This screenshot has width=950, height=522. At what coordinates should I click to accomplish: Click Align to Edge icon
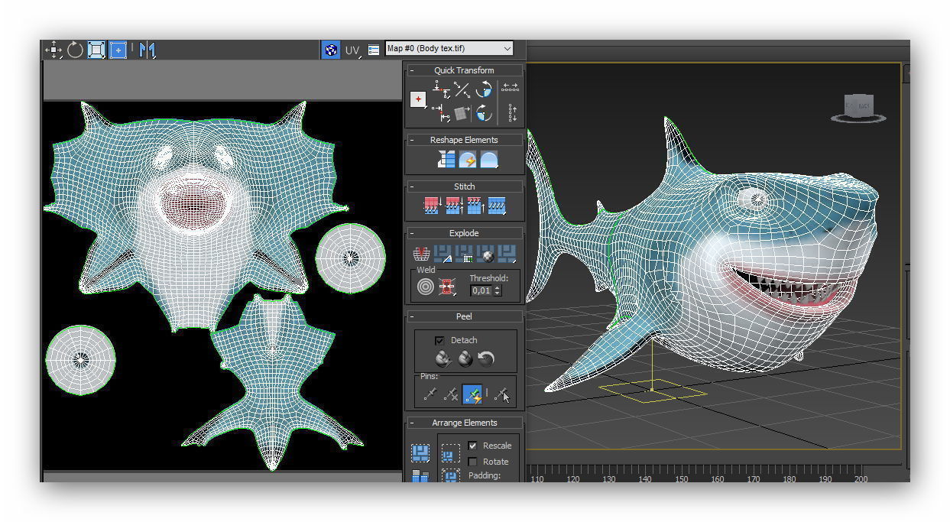[462, 114]
